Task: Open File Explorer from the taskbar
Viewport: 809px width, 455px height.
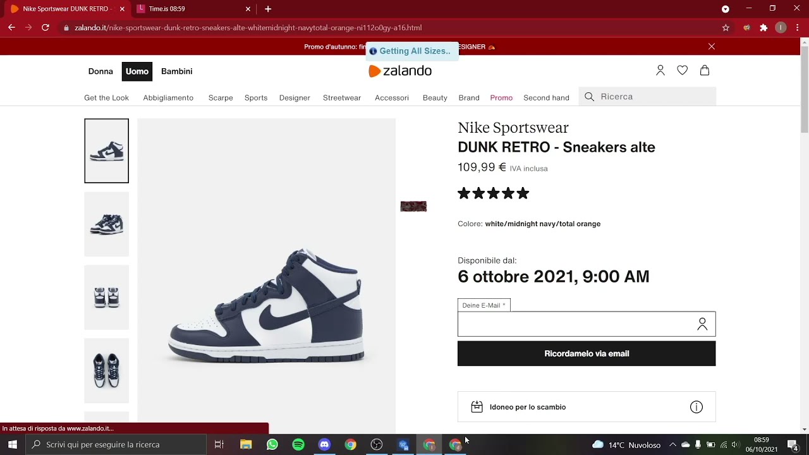Action: pos(246,445)
